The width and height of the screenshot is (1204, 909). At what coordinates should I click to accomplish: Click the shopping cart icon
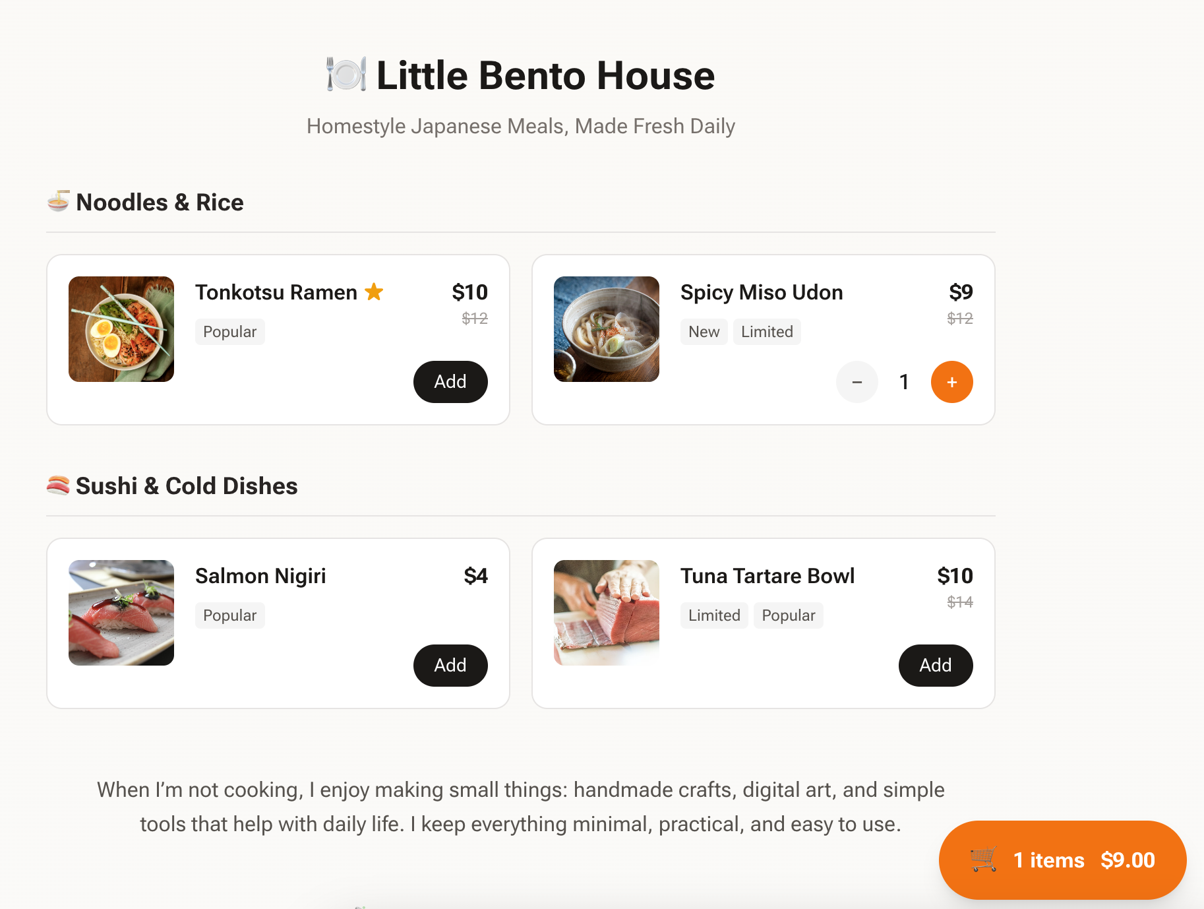click(x=983, y=860)
